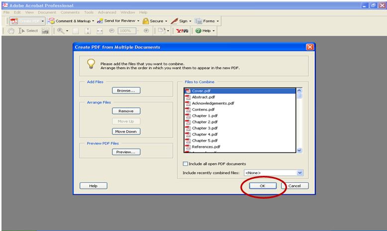
Task: Click the Browse... button
Action: click(126, 90)
